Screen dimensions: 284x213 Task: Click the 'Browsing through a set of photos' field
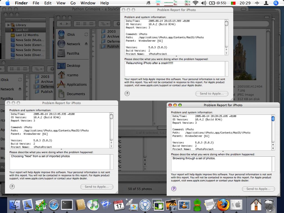coord(223,164)
